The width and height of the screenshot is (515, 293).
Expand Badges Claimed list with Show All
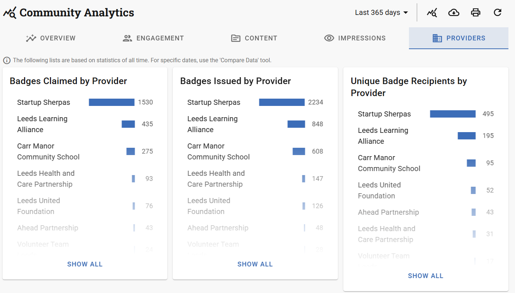85,264
